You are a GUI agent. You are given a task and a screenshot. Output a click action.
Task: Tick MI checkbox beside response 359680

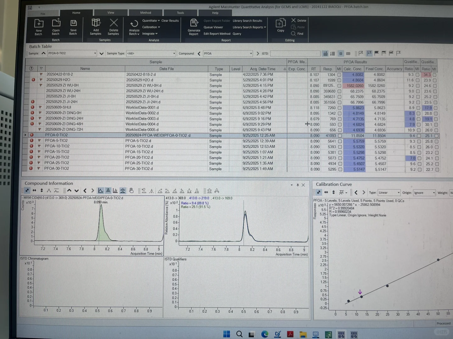tap(339, 91)
